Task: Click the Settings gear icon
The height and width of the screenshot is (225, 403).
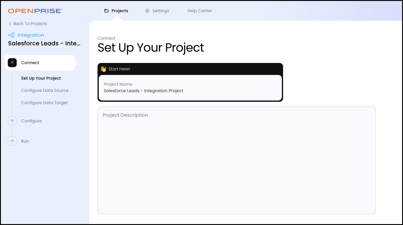Action: click(x=147, y=11)
